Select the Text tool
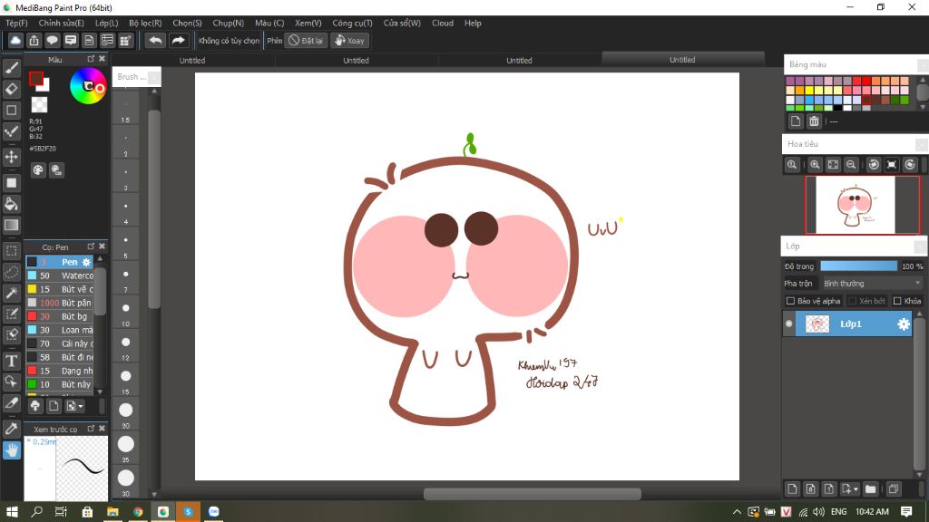This screenshot has width=929, height=522. 11,361
